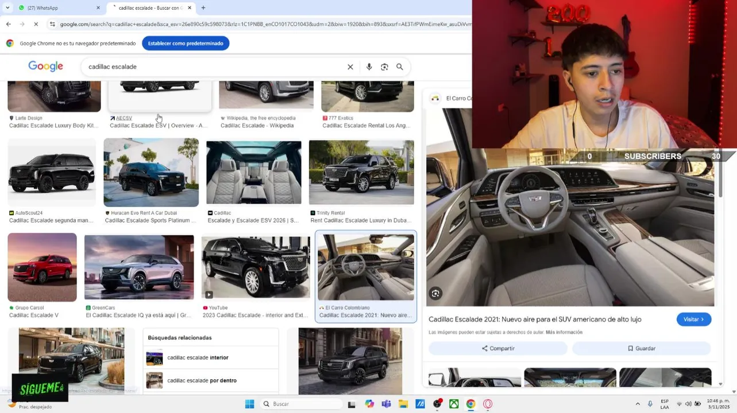737x413 pixels.
Task: Open the AutoScout24 black Escalade thumbnail
Action: coord(52,172)
